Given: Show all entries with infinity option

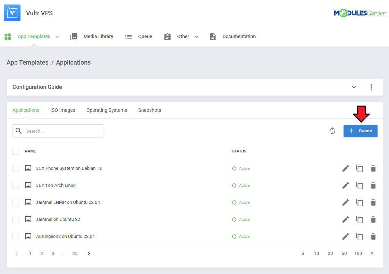Looking at the screenshot, I should [x=372, y=254].
